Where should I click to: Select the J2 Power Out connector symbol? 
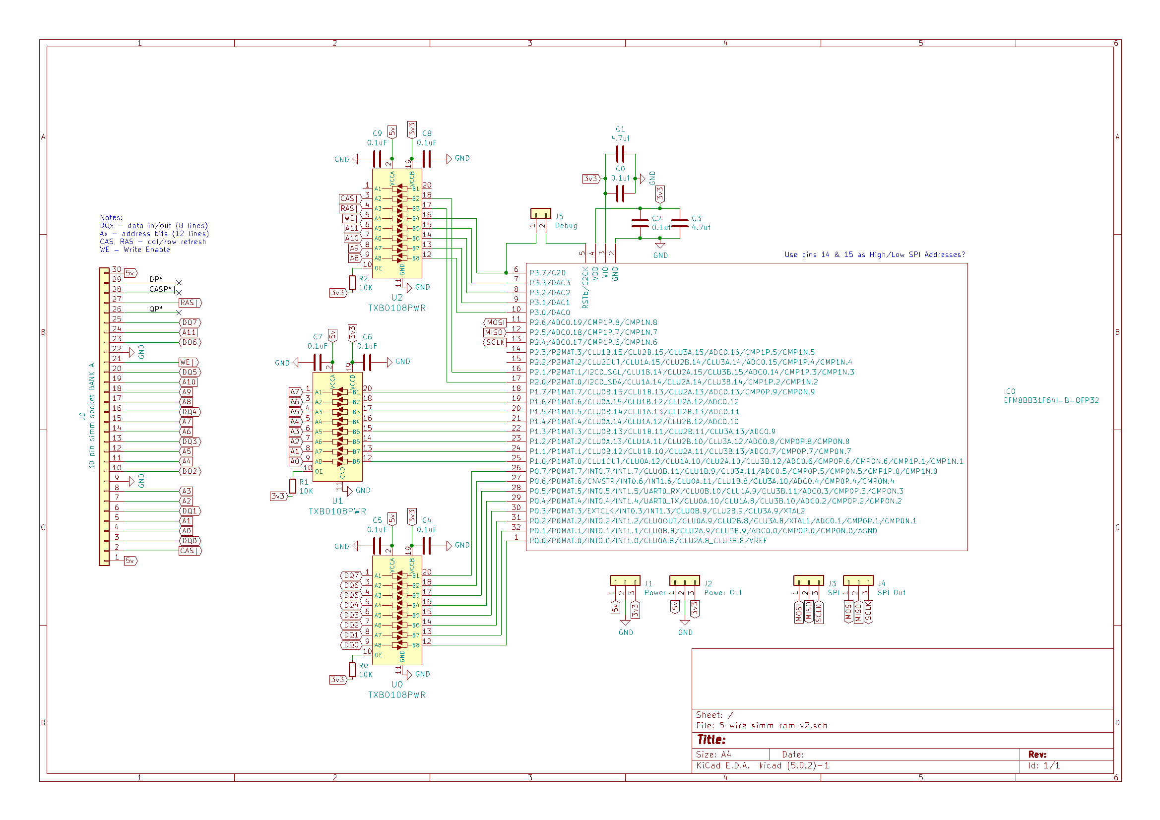coord(685,580)
